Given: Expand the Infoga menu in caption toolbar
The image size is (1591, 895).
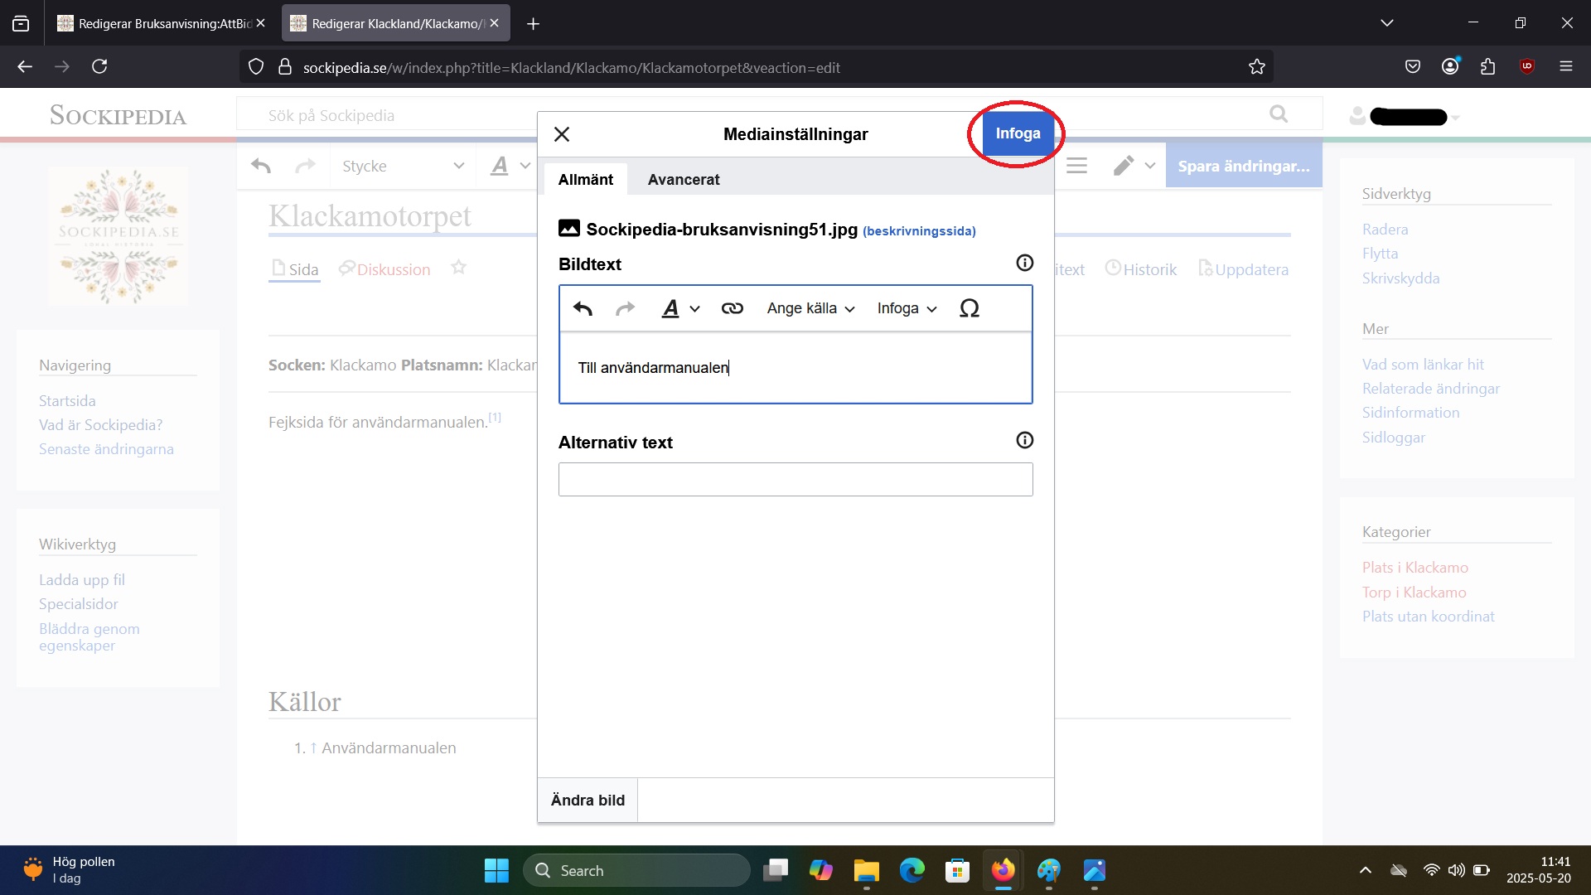Looking at the screenshot, I should (907, 308).
